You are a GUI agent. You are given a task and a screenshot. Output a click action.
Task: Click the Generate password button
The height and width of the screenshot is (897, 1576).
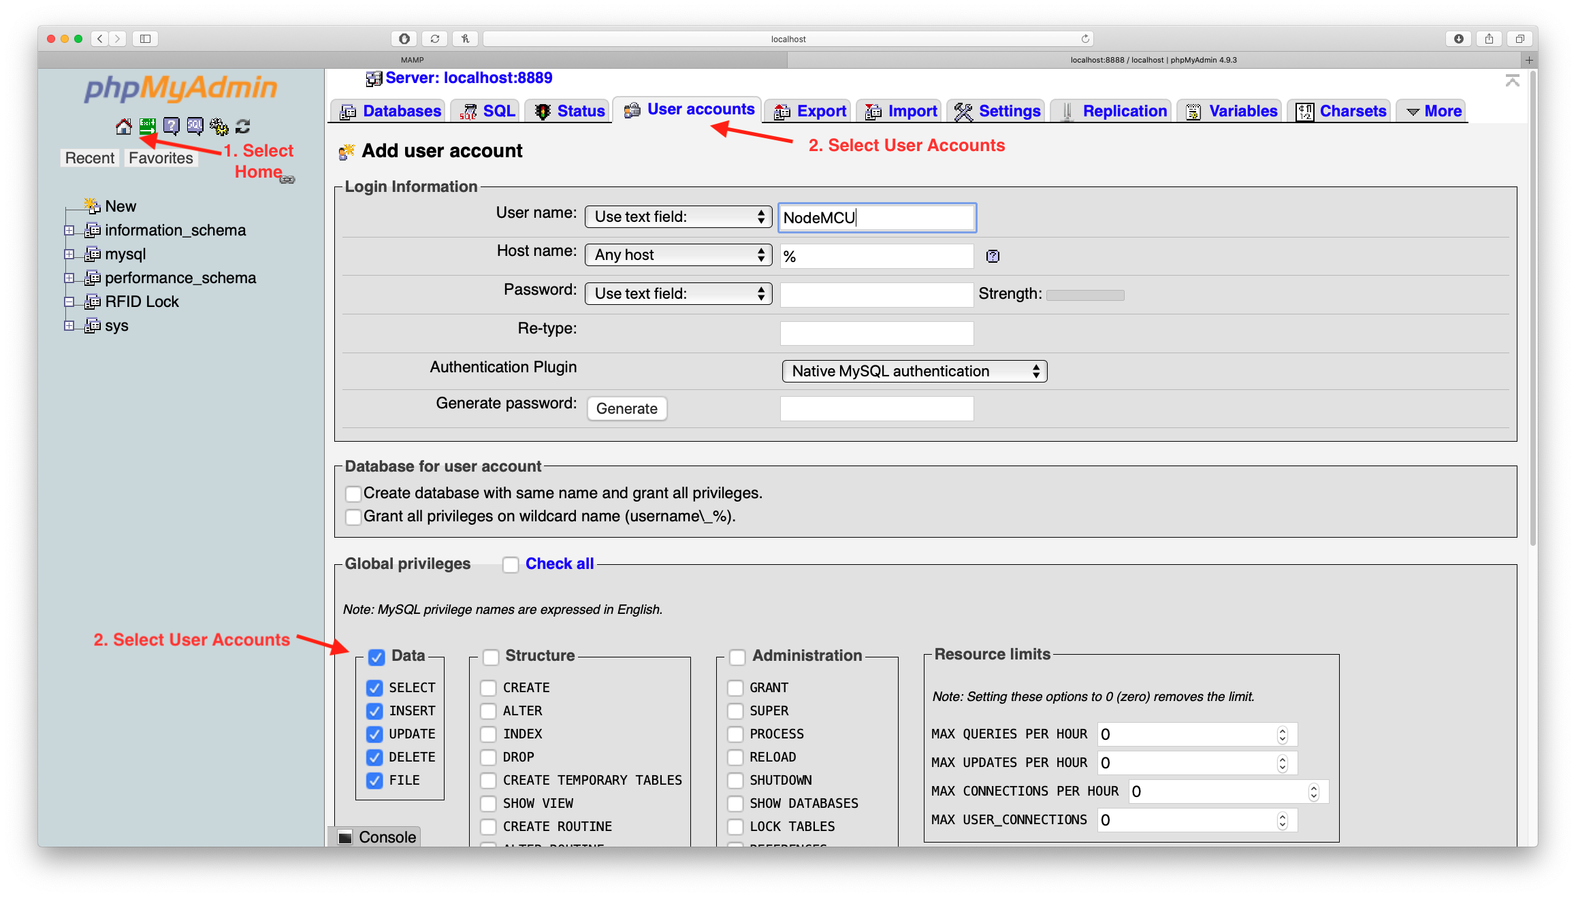(627, 409)
